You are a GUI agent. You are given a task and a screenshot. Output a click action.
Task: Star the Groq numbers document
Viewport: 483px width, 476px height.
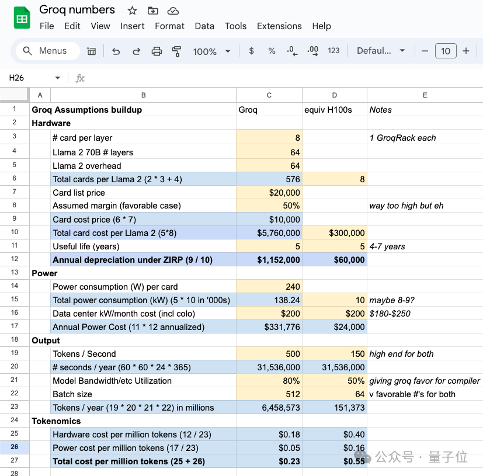(x=133, y=11)
